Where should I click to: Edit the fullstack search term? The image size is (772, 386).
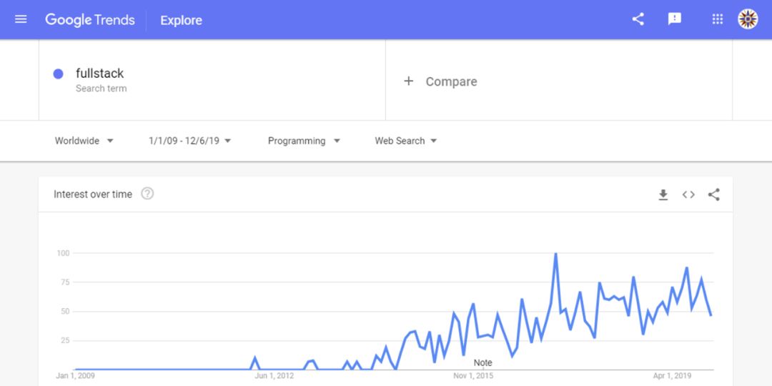[x=100, y=74]
